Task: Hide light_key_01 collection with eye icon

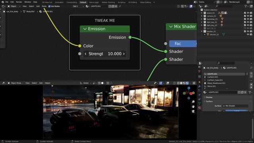Action: 248,22
